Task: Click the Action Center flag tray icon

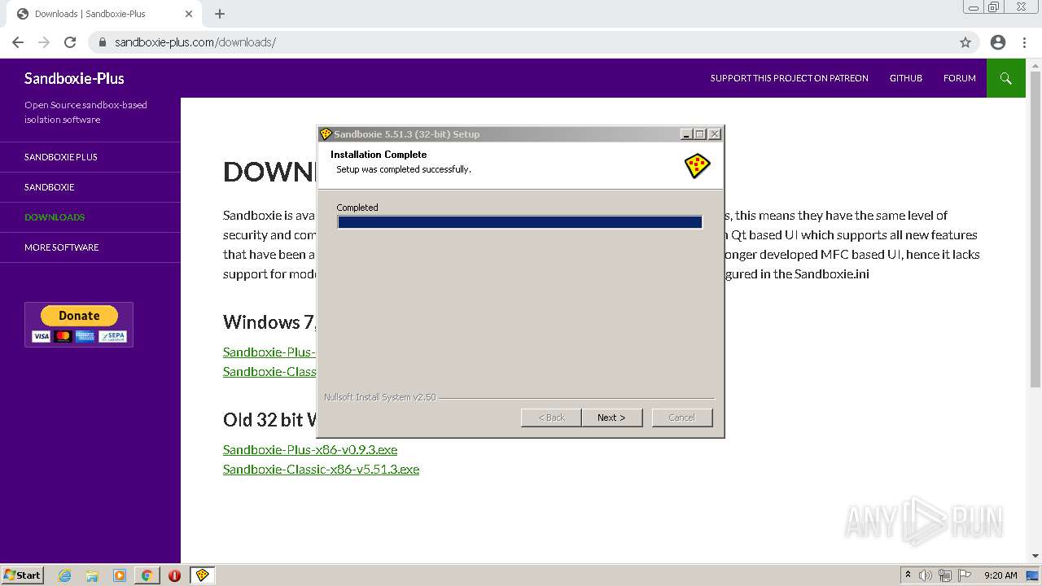Action: [x=965, y=575]
